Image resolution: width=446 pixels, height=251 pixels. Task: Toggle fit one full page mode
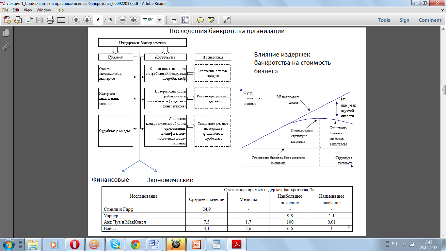pyautogui.click(x=185, y=20)
